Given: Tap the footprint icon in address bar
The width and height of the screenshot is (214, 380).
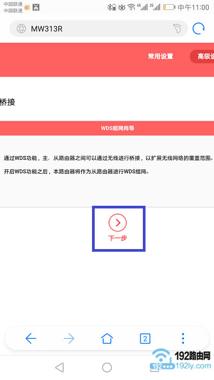Looking at the screenshot, I should (x=177, y=28).
